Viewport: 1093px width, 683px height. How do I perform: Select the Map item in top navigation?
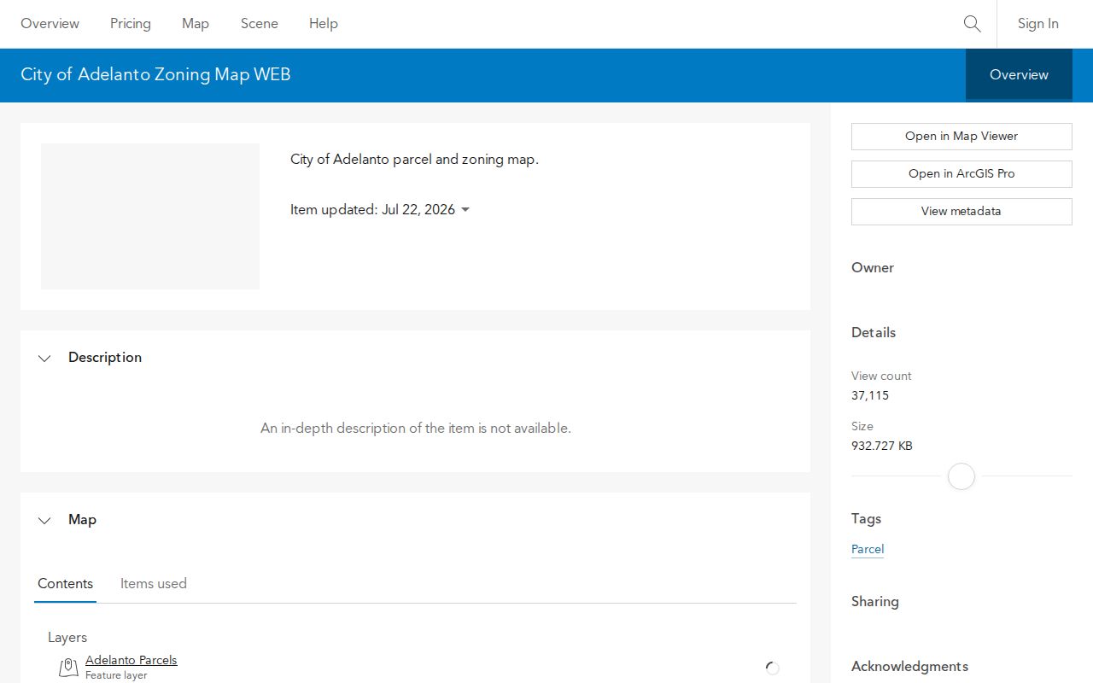coord(196,24)
